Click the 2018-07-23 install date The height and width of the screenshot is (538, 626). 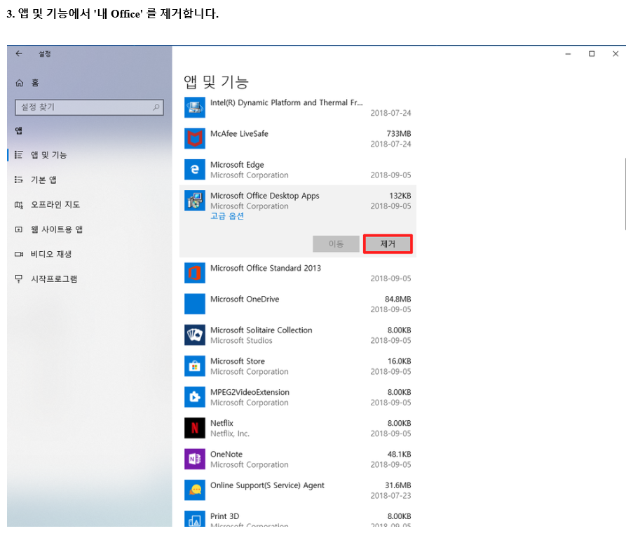390,496
